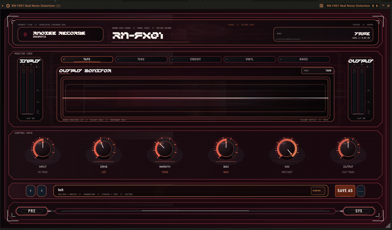Screen dimensions: 392x230
Task: Click the CONTROL DECK heading
Action: click(24, 133)
